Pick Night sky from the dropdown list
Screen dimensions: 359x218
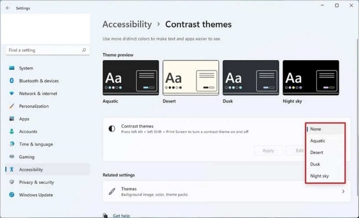pos(319,176)
